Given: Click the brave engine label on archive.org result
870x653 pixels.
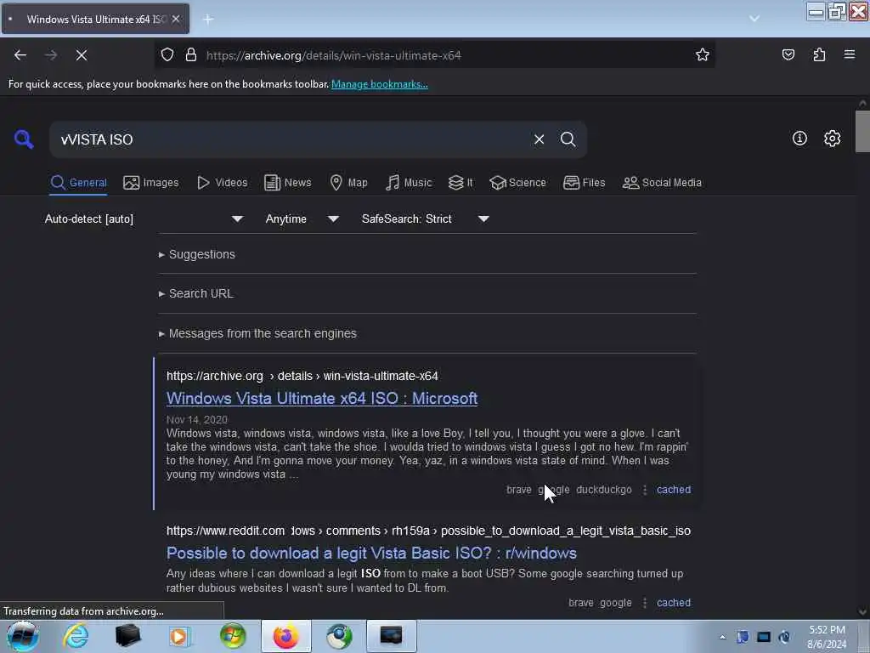Looking at the screenshot, I should [519, 490].
